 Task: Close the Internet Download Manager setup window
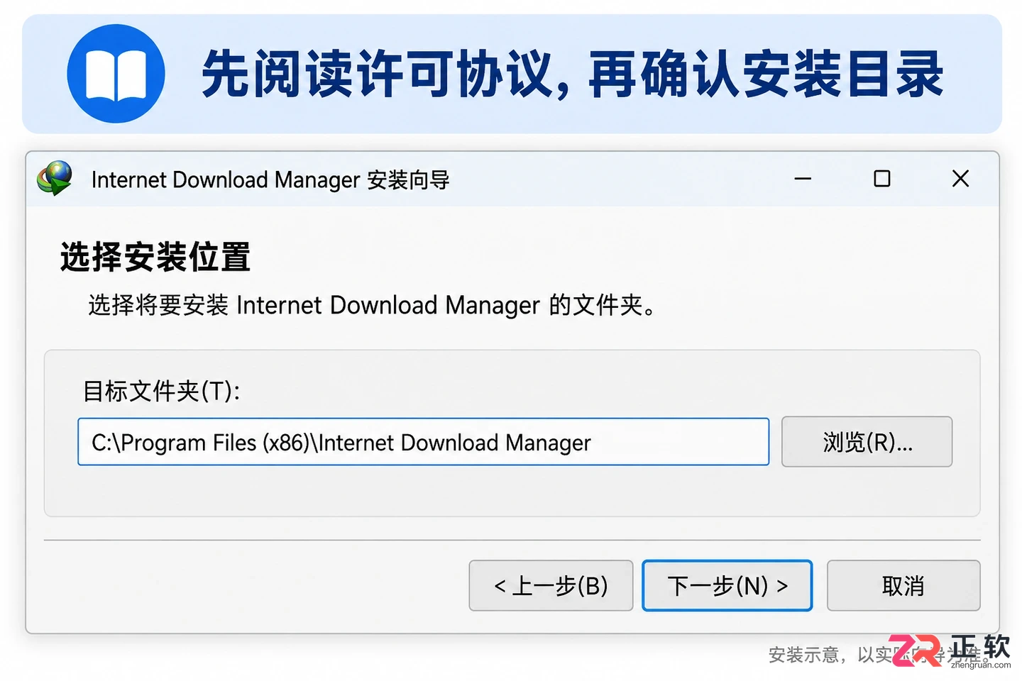pos(960,179)
